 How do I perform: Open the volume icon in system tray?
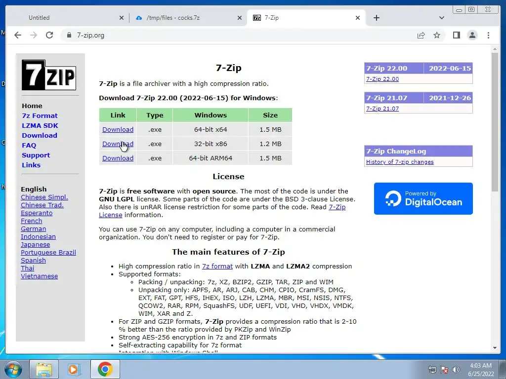point(456,369)
